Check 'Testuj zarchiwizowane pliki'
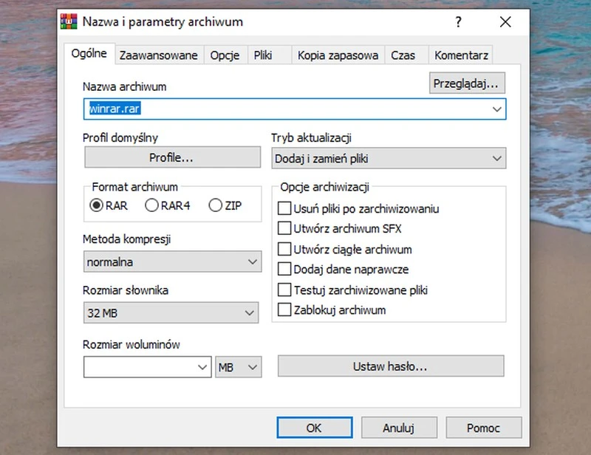This screenshot has width=591, height=455. click(x=283, y=290)
